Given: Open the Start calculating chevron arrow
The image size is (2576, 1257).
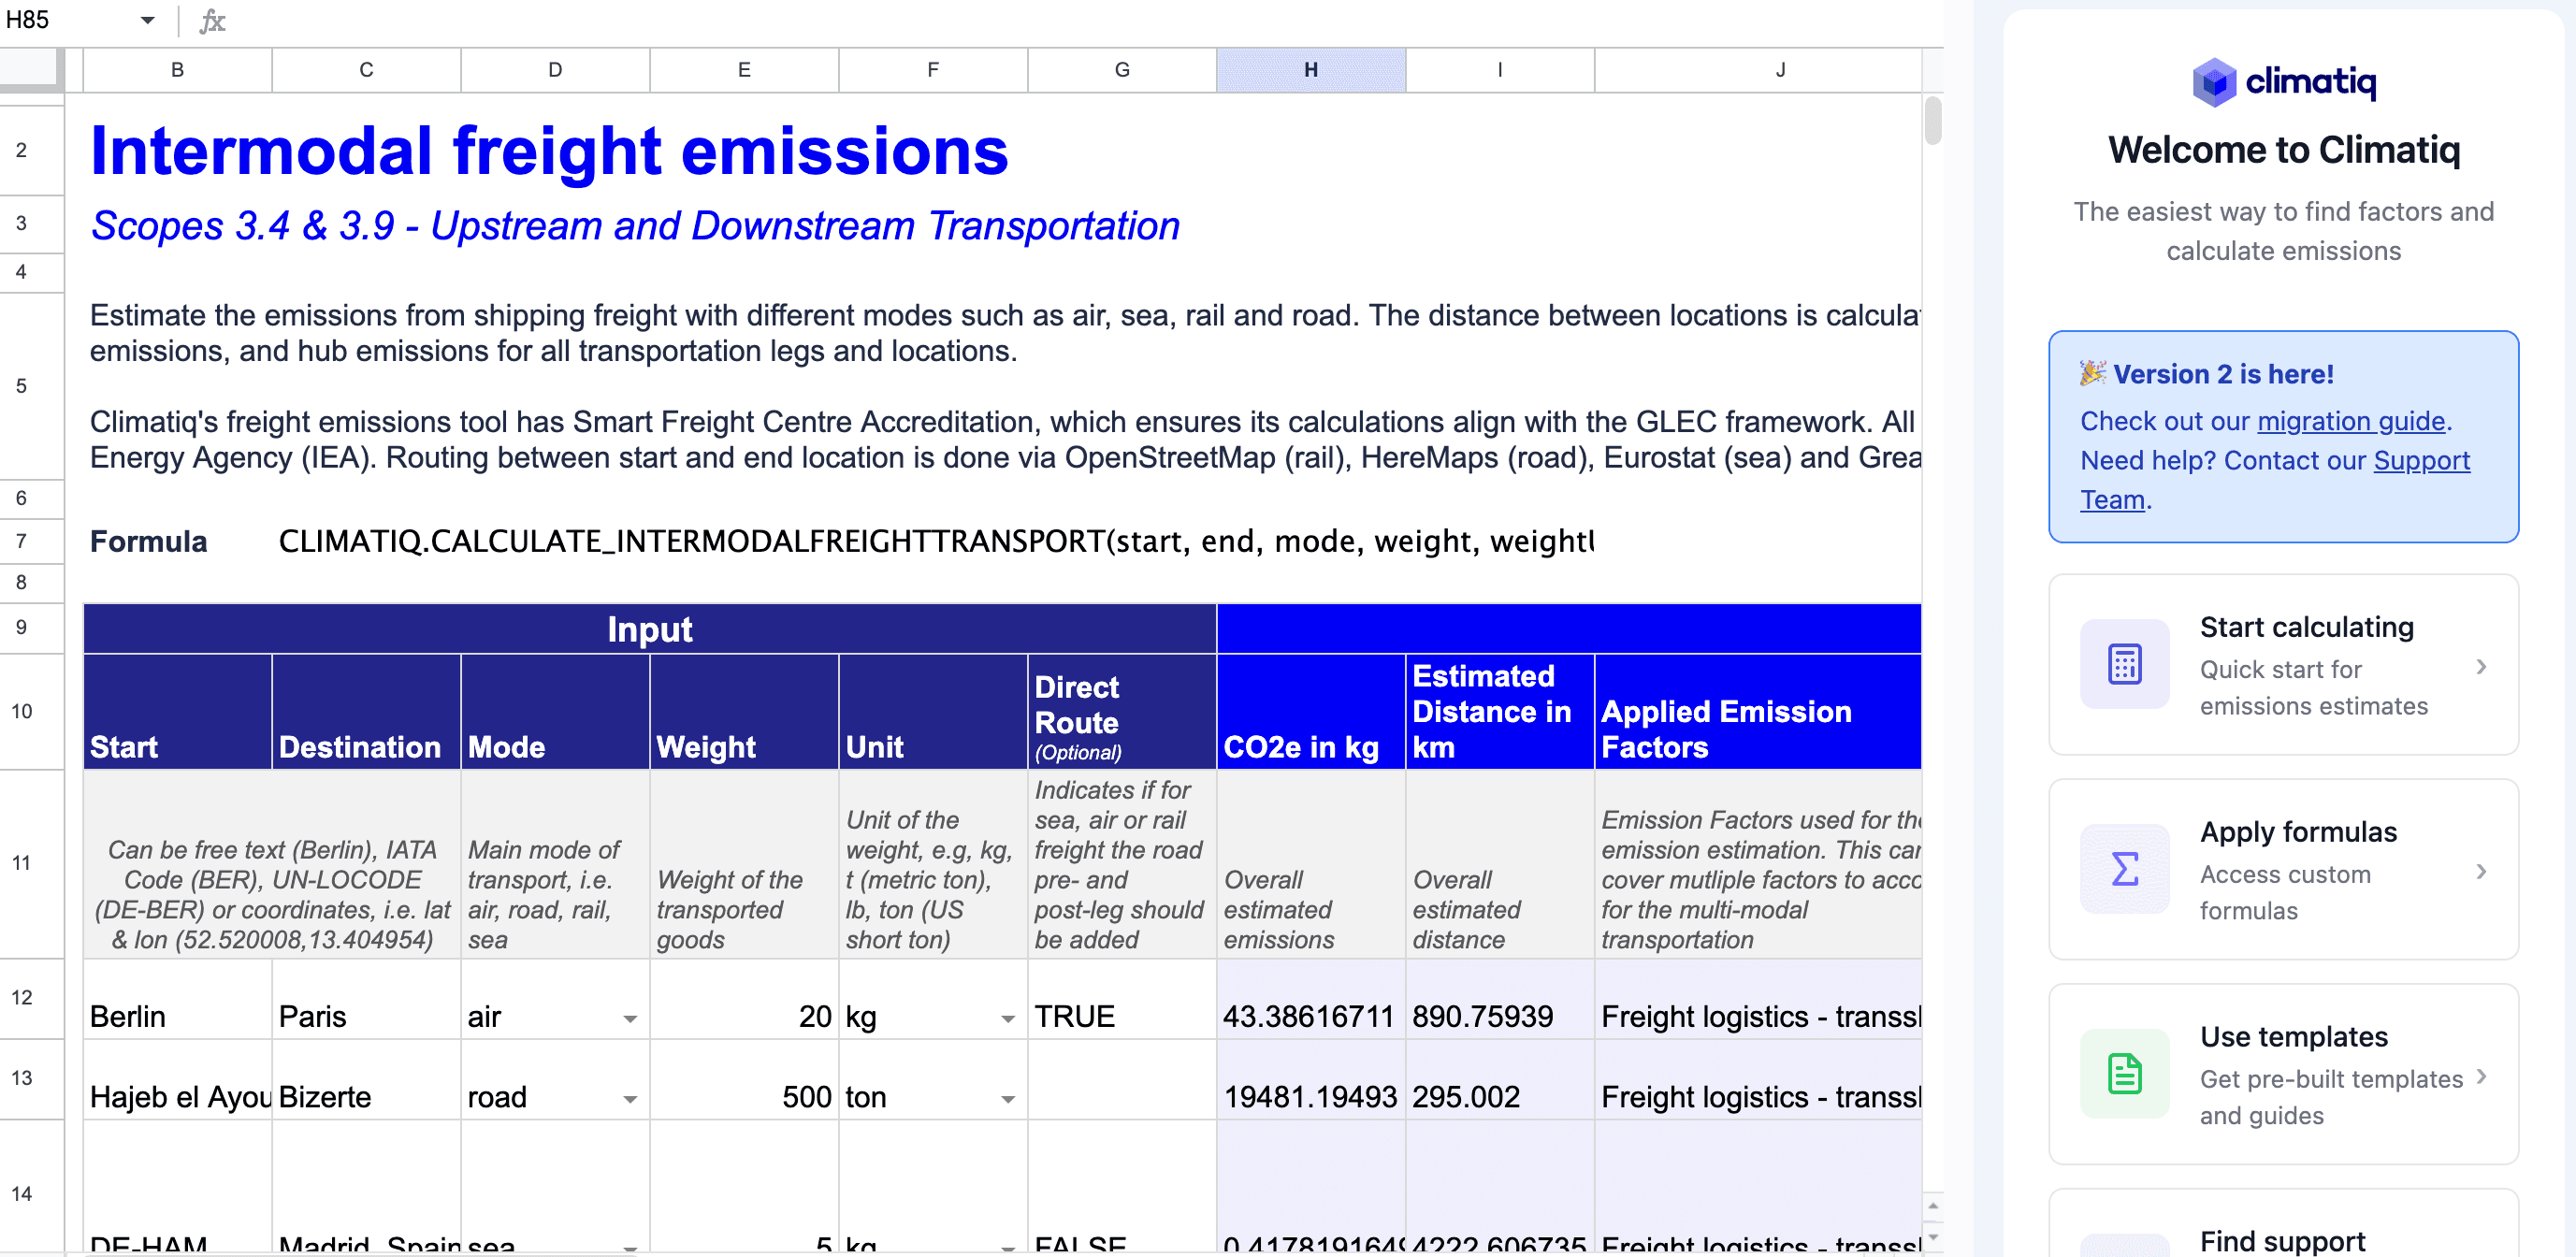Looking at the screenshot, I should [2481, 666].
